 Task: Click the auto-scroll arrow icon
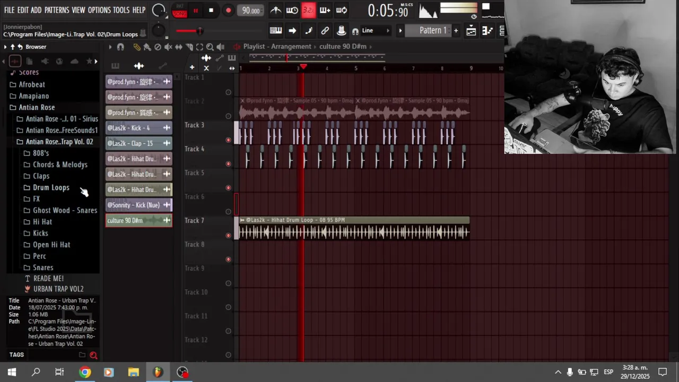[292, 31]
